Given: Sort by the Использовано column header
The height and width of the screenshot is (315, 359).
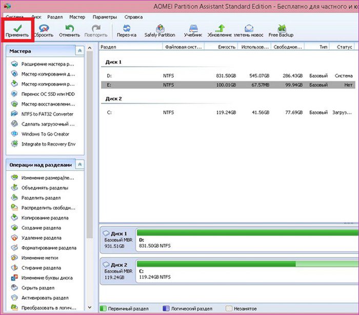Looking at the screenshot, I should [x=254, y=47].
